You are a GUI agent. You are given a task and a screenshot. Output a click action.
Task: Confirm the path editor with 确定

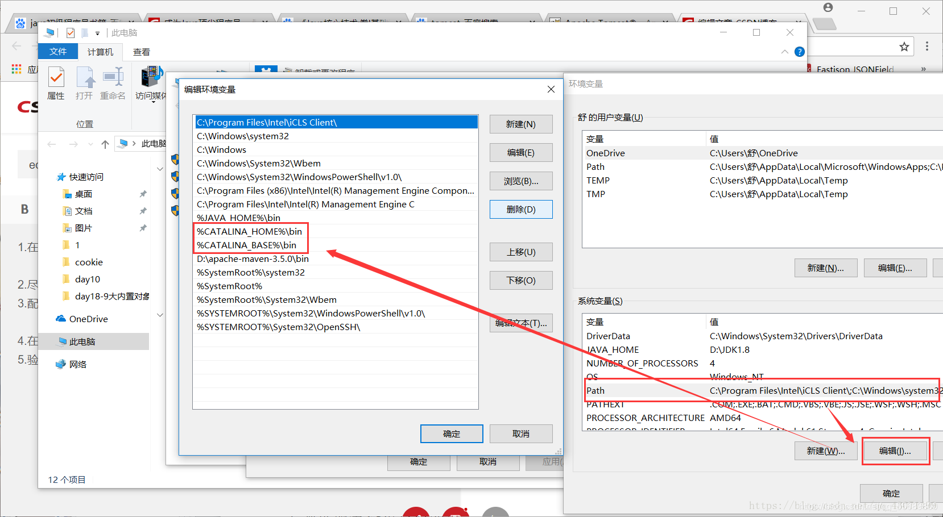(x=452, y=434)
